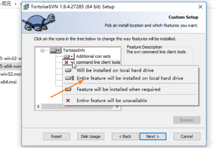
Task: Select the win32.msi file in the background window
Action: (x=11, y=74)
